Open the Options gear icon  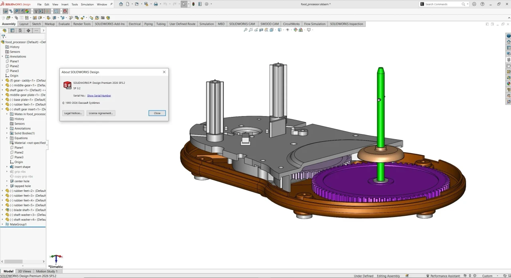click(x=207, y=4)
